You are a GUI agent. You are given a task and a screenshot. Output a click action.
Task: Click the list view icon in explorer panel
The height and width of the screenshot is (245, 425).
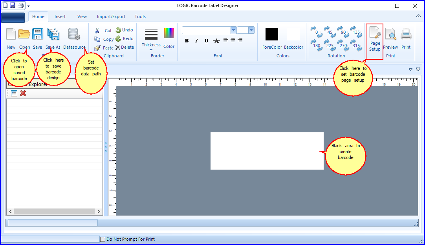click(14, 93)
